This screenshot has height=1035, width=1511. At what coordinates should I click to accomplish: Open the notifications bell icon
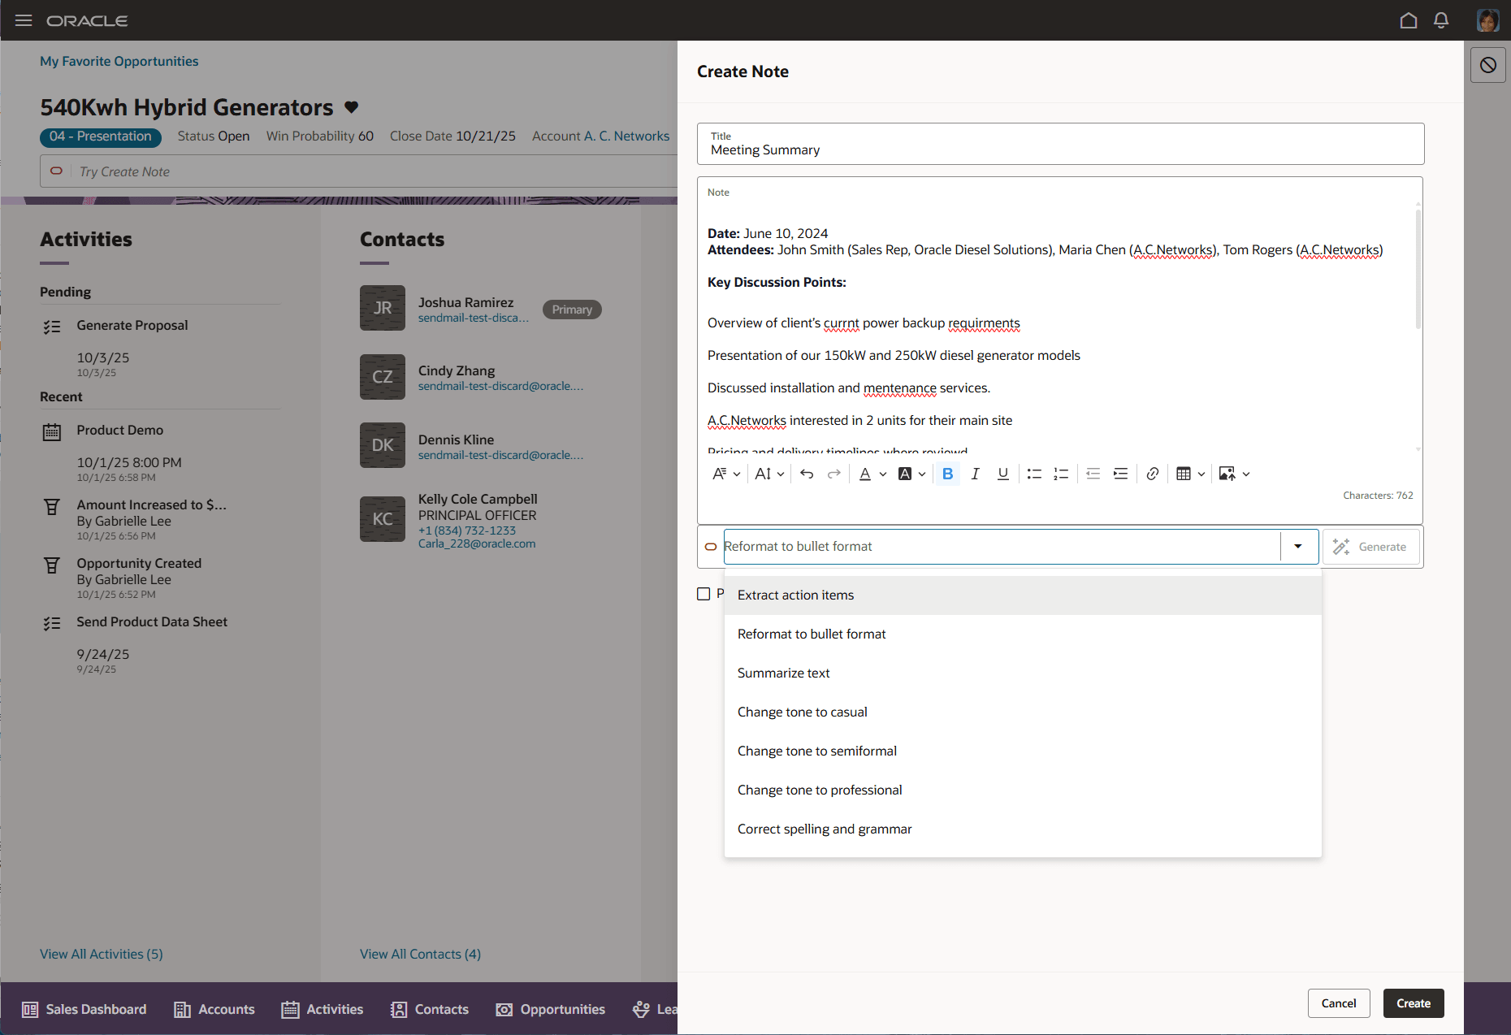pyautogui.click(x=1441, y=20)
